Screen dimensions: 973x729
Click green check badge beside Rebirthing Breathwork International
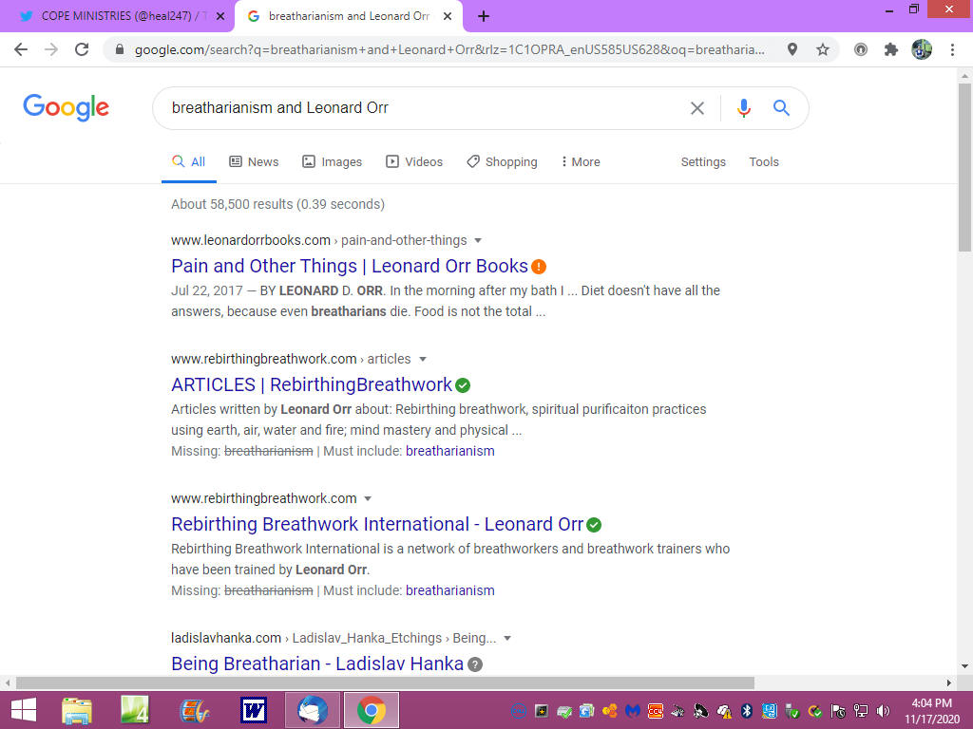tap(594, 525)
